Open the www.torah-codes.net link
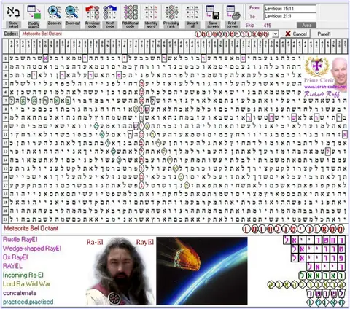 point(325,87)
